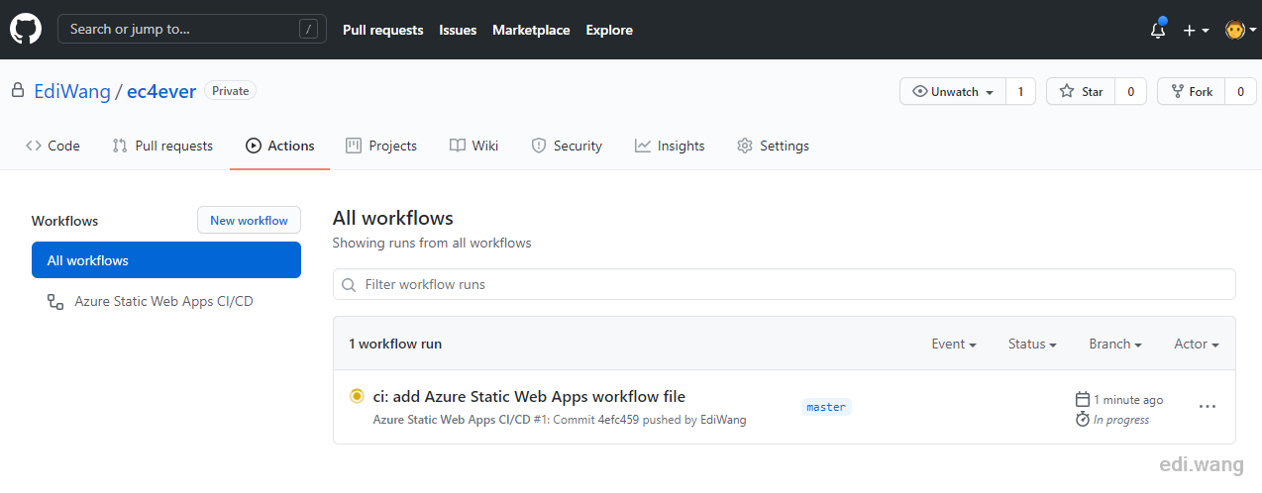Switch to the Code tab
The image size is (1262, 493).
coord(53,146)
